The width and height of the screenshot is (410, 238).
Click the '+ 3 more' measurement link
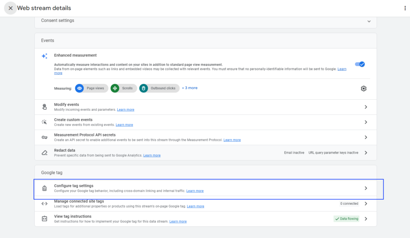click(x=189, y=88)
